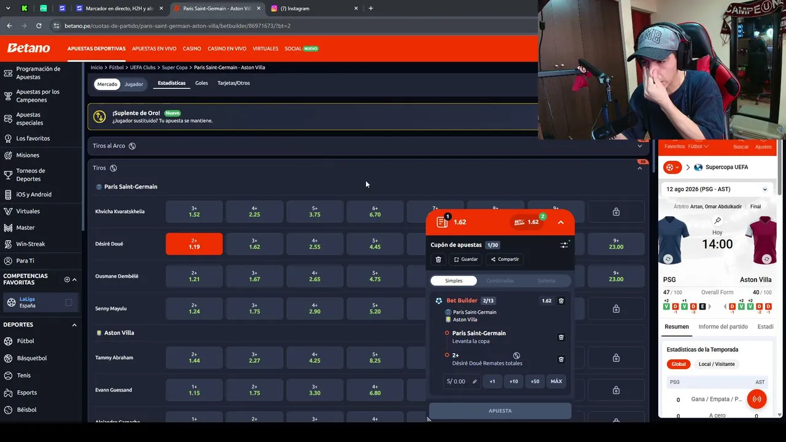Open the Casino menu item
Image resolution: width=786 pixels, height=442 pixels.
[192, 48]
